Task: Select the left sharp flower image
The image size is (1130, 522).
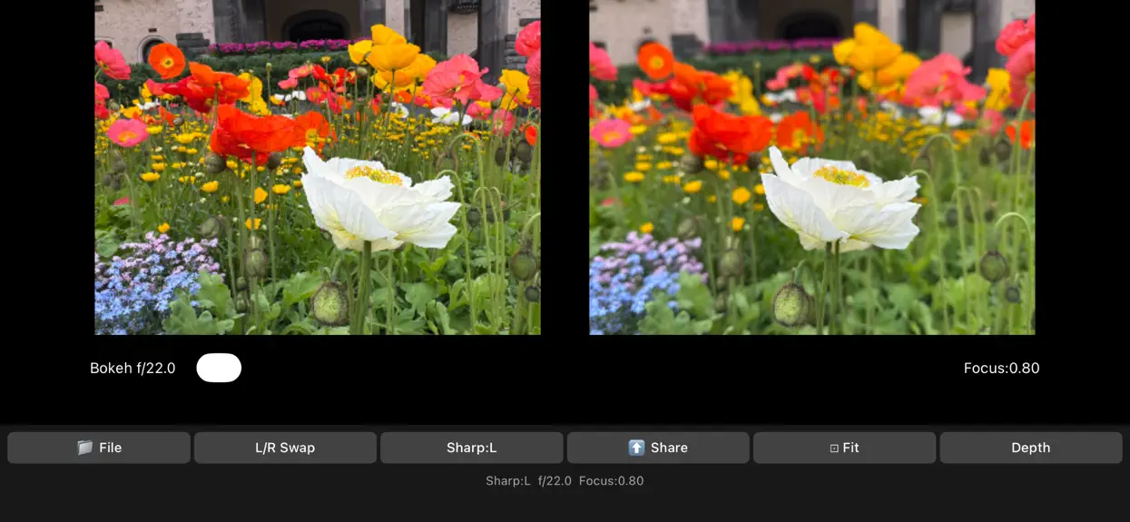Action: tap(318, 167)
